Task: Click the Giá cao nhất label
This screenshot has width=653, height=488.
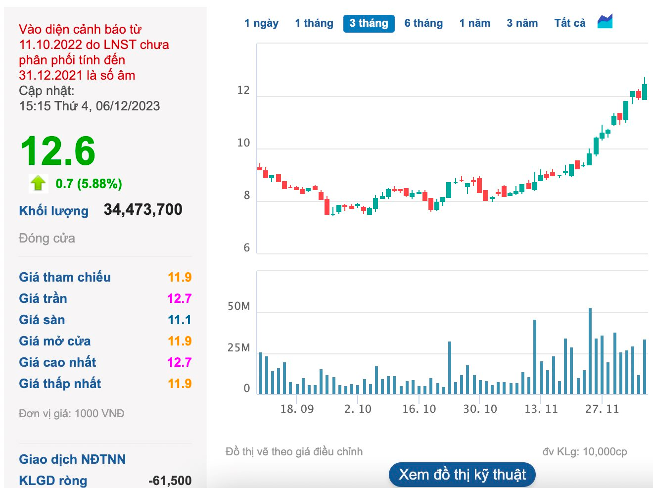Action: point(57,362)
